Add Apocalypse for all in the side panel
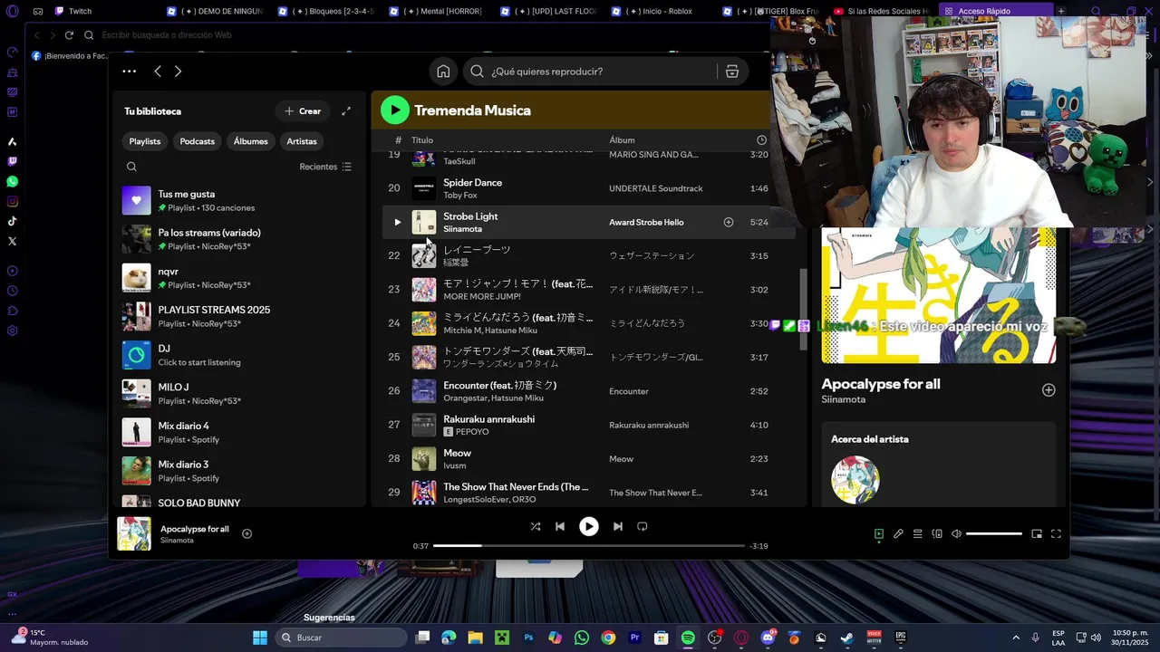The height and width of the screenshot is (652, 1160). (1049, 390)
